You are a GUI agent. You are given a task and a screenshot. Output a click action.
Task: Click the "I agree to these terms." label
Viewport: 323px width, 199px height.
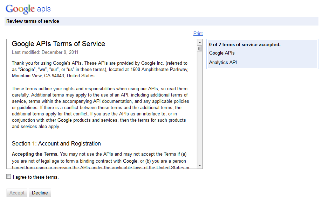click(x=36, y=177)
